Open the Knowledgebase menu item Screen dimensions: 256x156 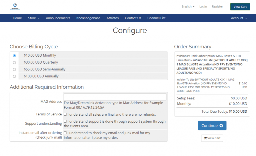click(x=88, y=18)
